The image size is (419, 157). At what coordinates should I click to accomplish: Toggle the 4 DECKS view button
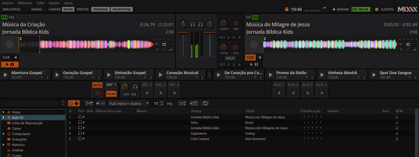click(54, 9)
